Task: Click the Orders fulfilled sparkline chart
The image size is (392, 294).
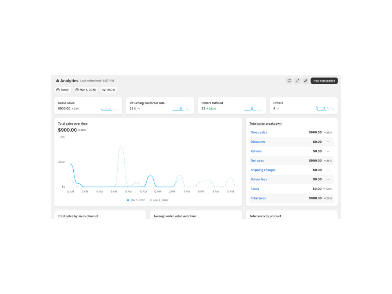Action: [253, 109]
